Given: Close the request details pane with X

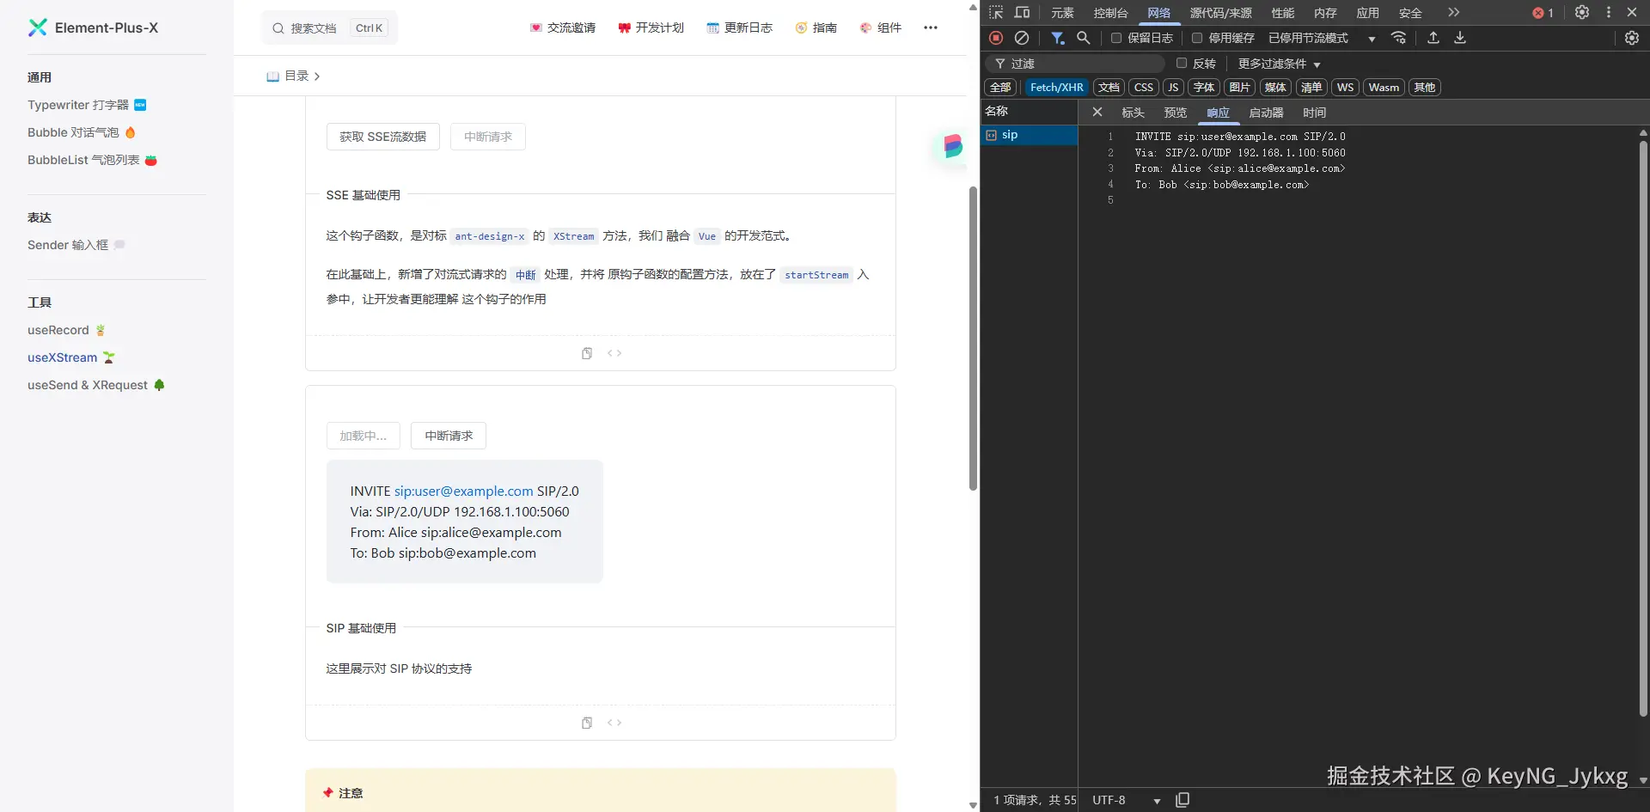Looking at the screenshot, I should [1097, 113].
